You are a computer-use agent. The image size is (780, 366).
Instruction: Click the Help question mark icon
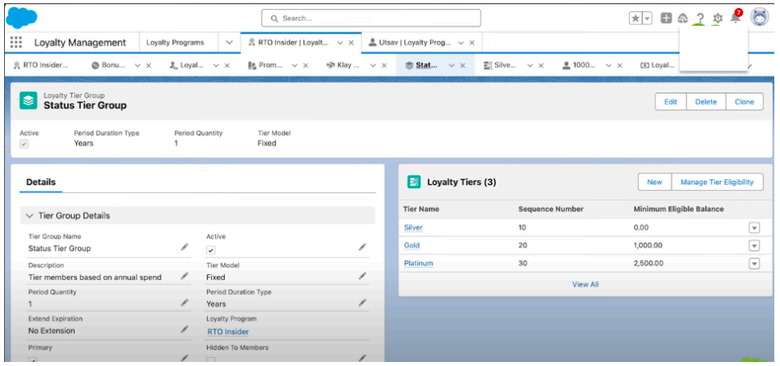700,18
